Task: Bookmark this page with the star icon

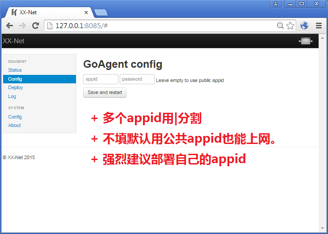Action: point(290,26)
